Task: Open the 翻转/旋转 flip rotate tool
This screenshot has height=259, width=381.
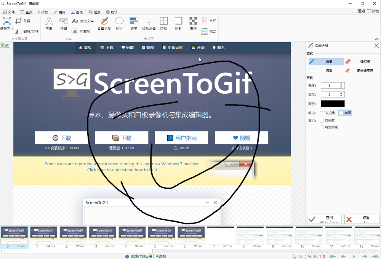Action: click(x=27, y=31)
